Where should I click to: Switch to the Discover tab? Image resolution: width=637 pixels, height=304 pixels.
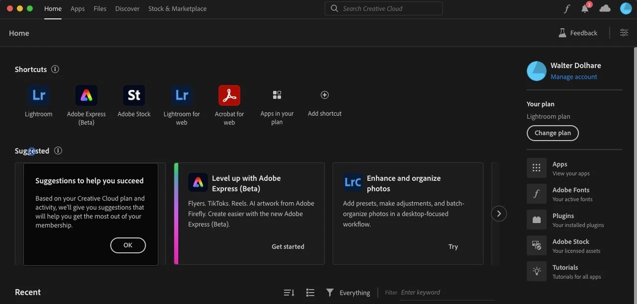tap(127, 8)
